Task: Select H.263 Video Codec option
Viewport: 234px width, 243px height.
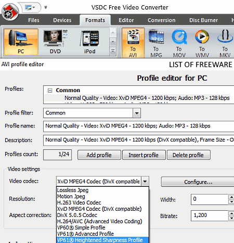Action: coord(102,203)
